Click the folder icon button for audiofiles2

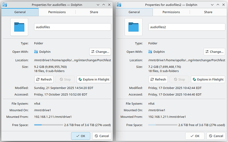click(x=133, y=27)
